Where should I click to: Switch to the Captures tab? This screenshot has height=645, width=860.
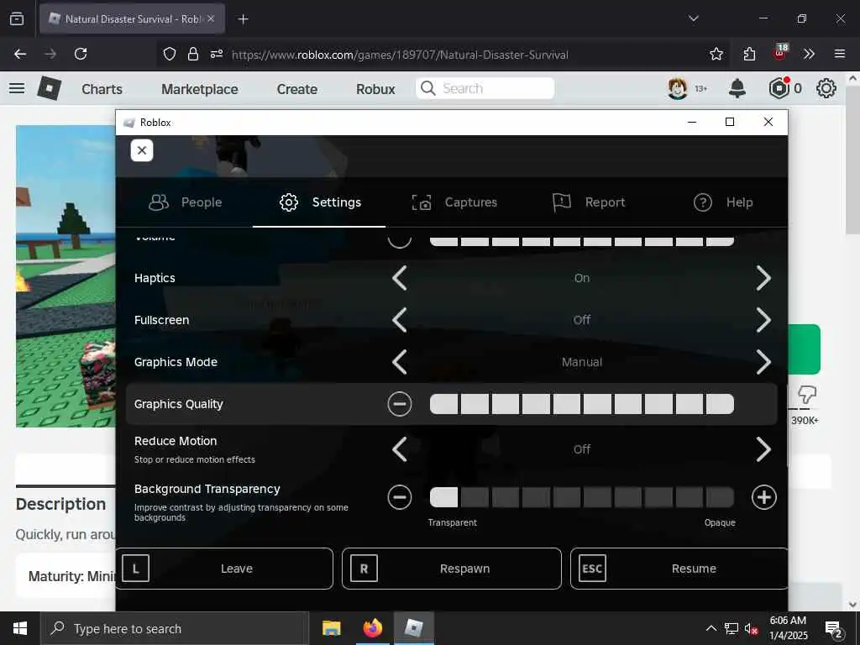coord(454,202)
